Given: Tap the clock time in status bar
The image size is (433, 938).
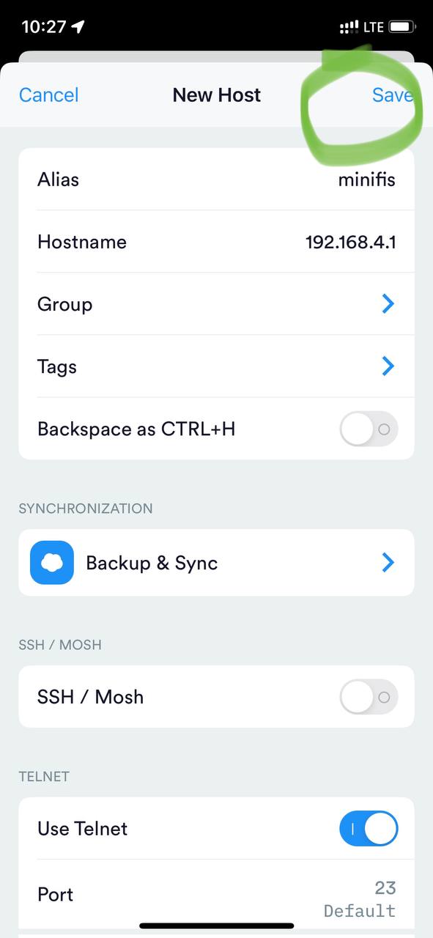Looking at the screenshot, I should 44,27.
